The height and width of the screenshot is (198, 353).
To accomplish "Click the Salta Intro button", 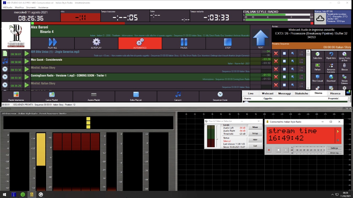I will (x=318, y=55).
